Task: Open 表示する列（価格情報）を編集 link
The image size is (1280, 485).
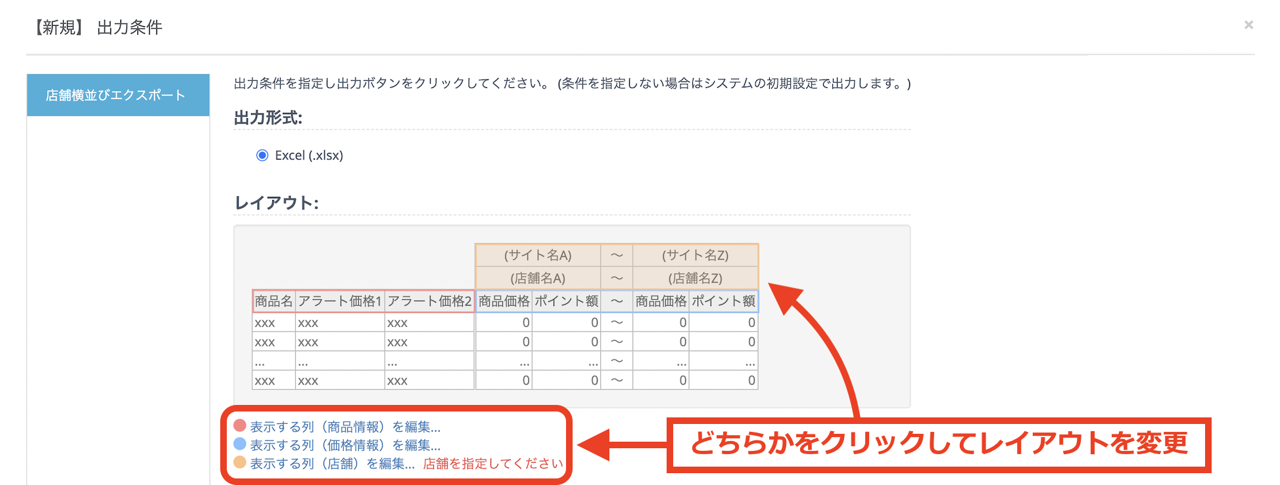Action: [344, 445]
